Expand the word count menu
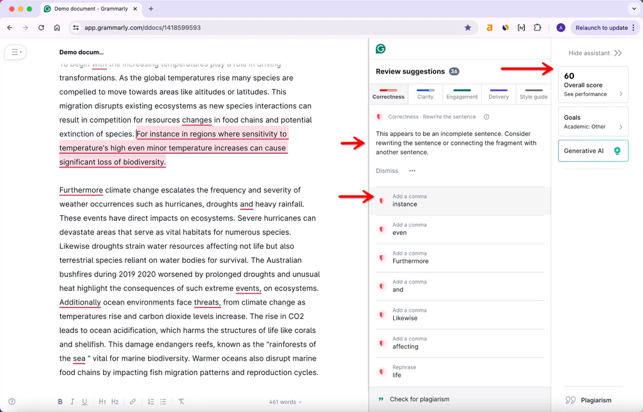The image size is (643, 412). click(286, 402)
